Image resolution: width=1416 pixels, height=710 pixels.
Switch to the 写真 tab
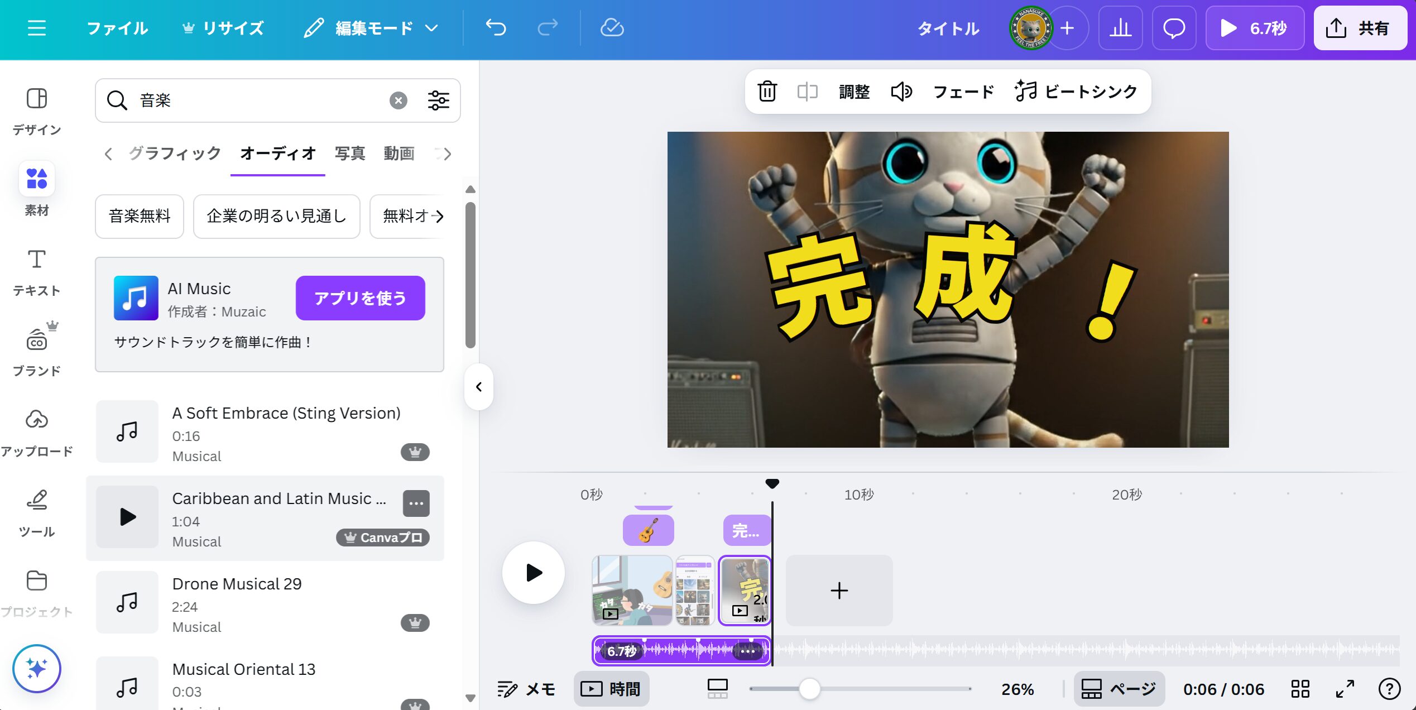pos(350,153)
